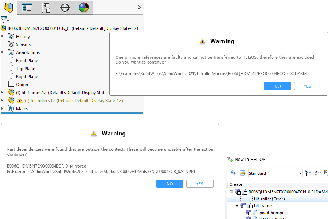Viewport: 328px width, 219px height.
Task: Switch to the DisplayManager tab
Action: 84,8
